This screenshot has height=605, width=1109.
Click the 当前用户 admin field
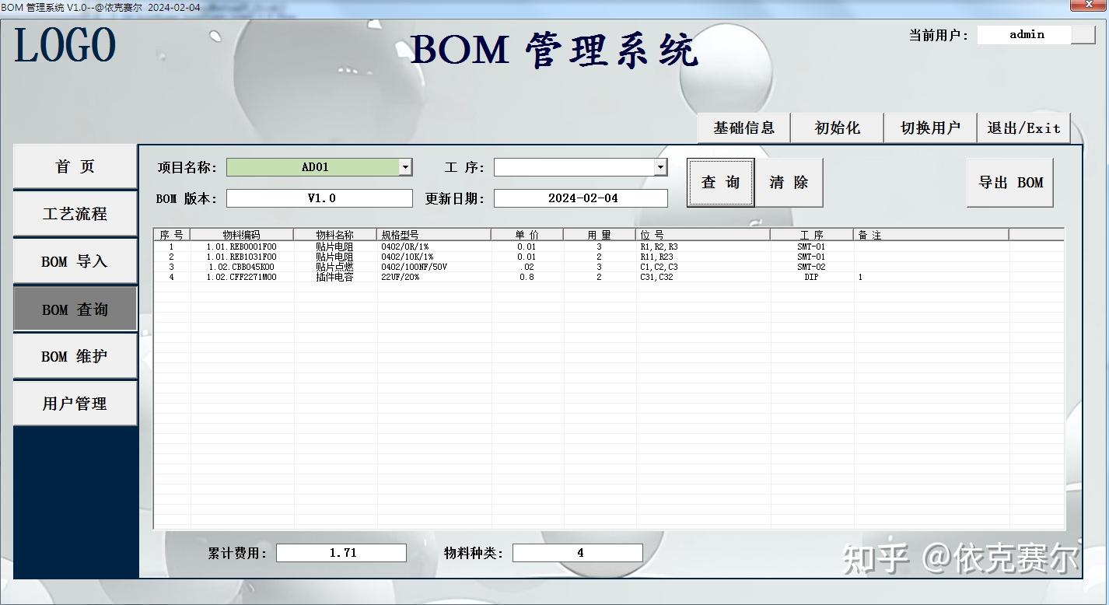pyautogui.click(x=1025, y=33)
